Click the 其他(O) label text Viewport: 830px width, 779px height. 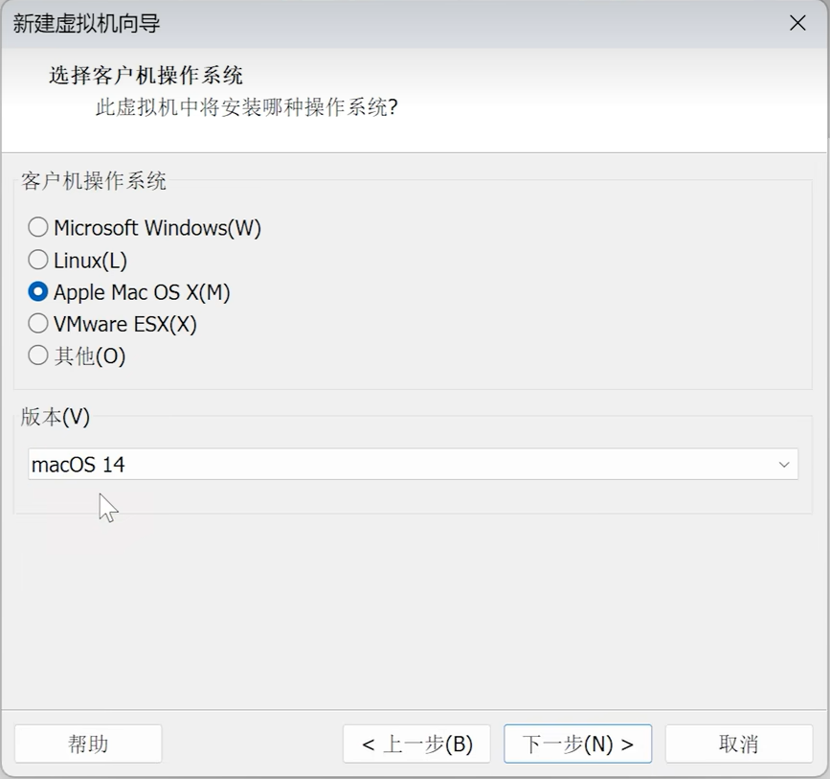coord(89,355)
